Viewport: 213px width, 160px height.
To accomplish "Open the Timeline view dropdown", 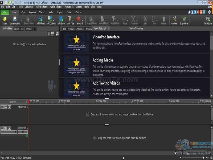I will click(26, 102).
